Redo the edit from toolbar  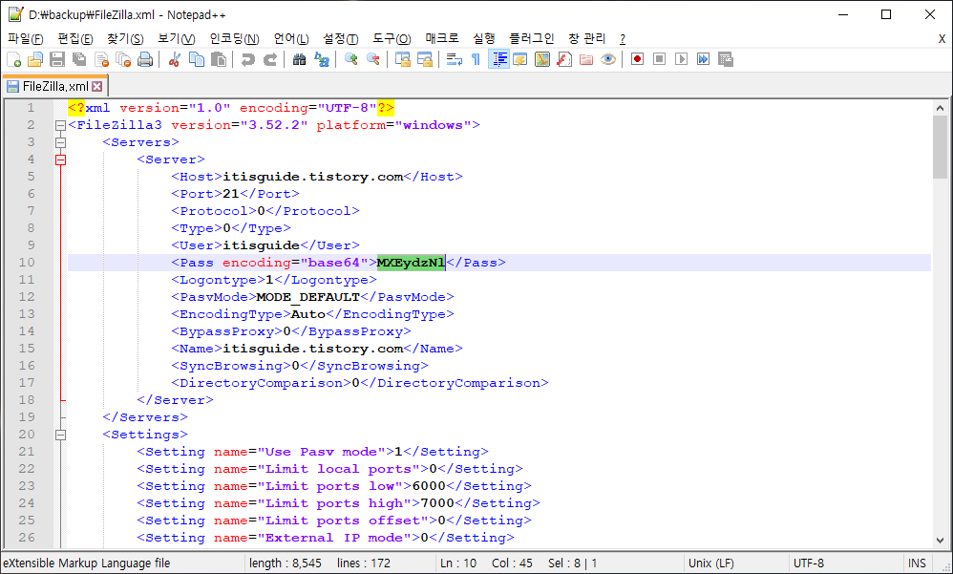click(x=270, y=59)
